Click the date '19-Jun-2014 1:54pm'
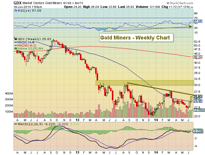Screen dimensions: 205x155 (28, 7)
